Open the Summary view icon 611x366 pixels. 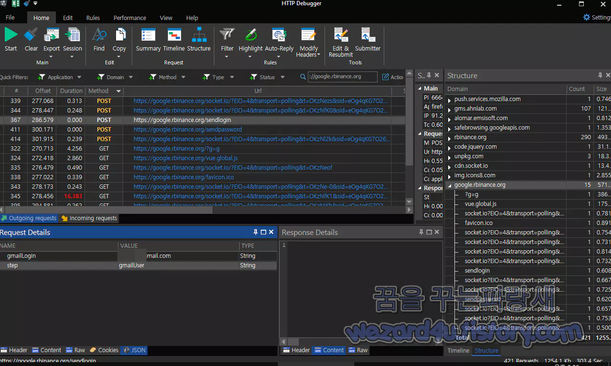click(x=148, y=35)
